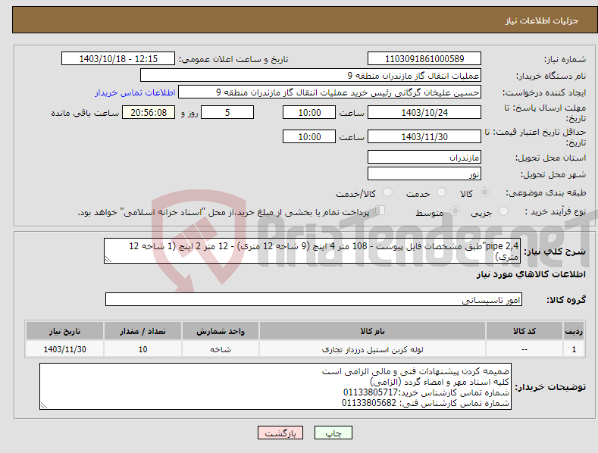
Task: Click the اطلاعات کالاهای مورد نیاز heading
Action: coord(531,274)
